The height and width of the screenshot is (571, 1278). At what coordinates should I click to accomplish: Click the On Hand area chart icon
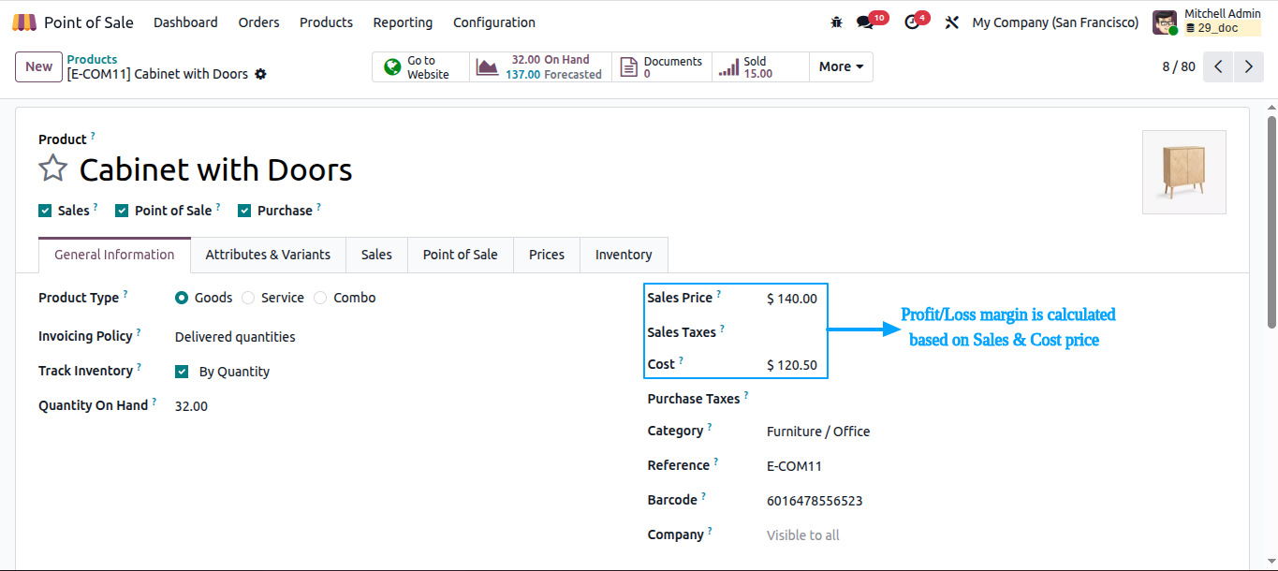tap(487, 67)
